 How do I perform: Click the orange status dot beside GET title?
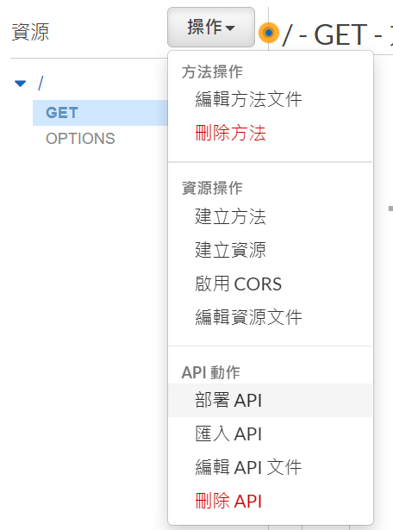(x=269, y=33)
